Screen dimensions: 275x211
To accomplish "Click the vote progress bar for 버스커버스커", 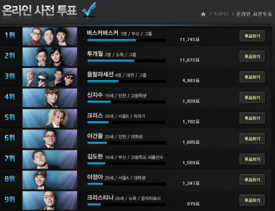I will [126, 40].
